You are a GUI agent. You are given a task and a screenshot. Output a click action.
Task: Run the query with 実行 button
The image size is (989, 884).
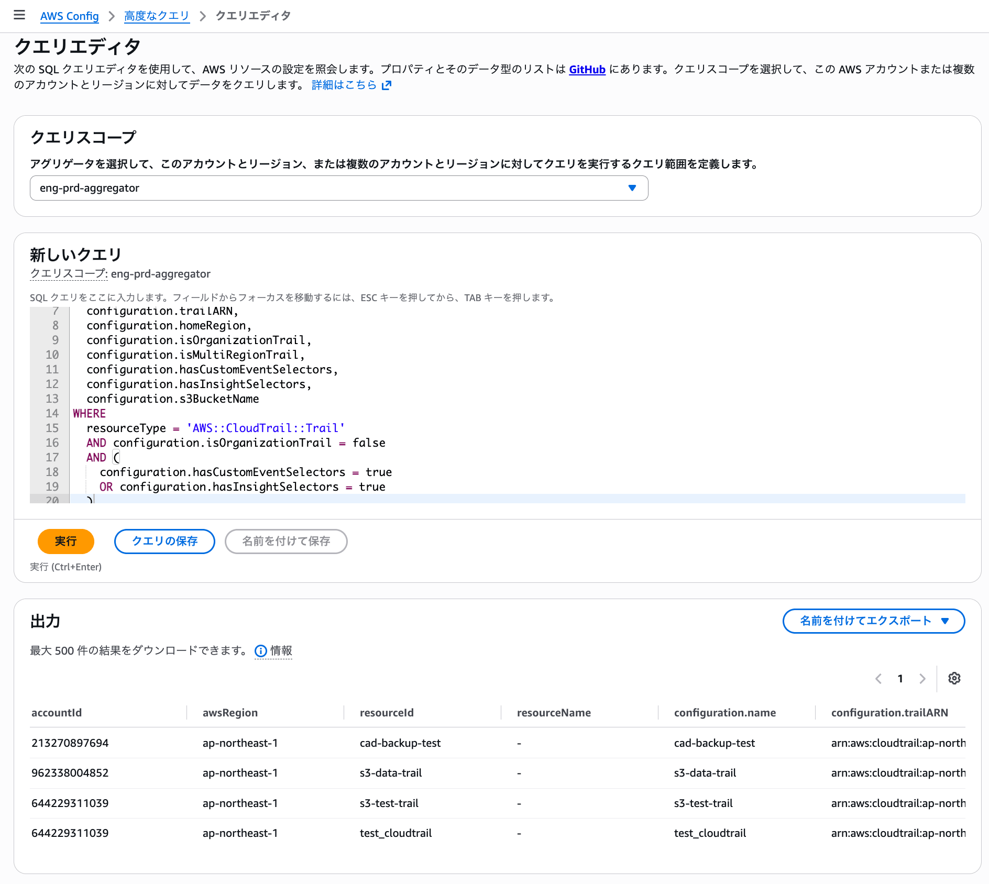pyautogui.click(x=66, y=541)
